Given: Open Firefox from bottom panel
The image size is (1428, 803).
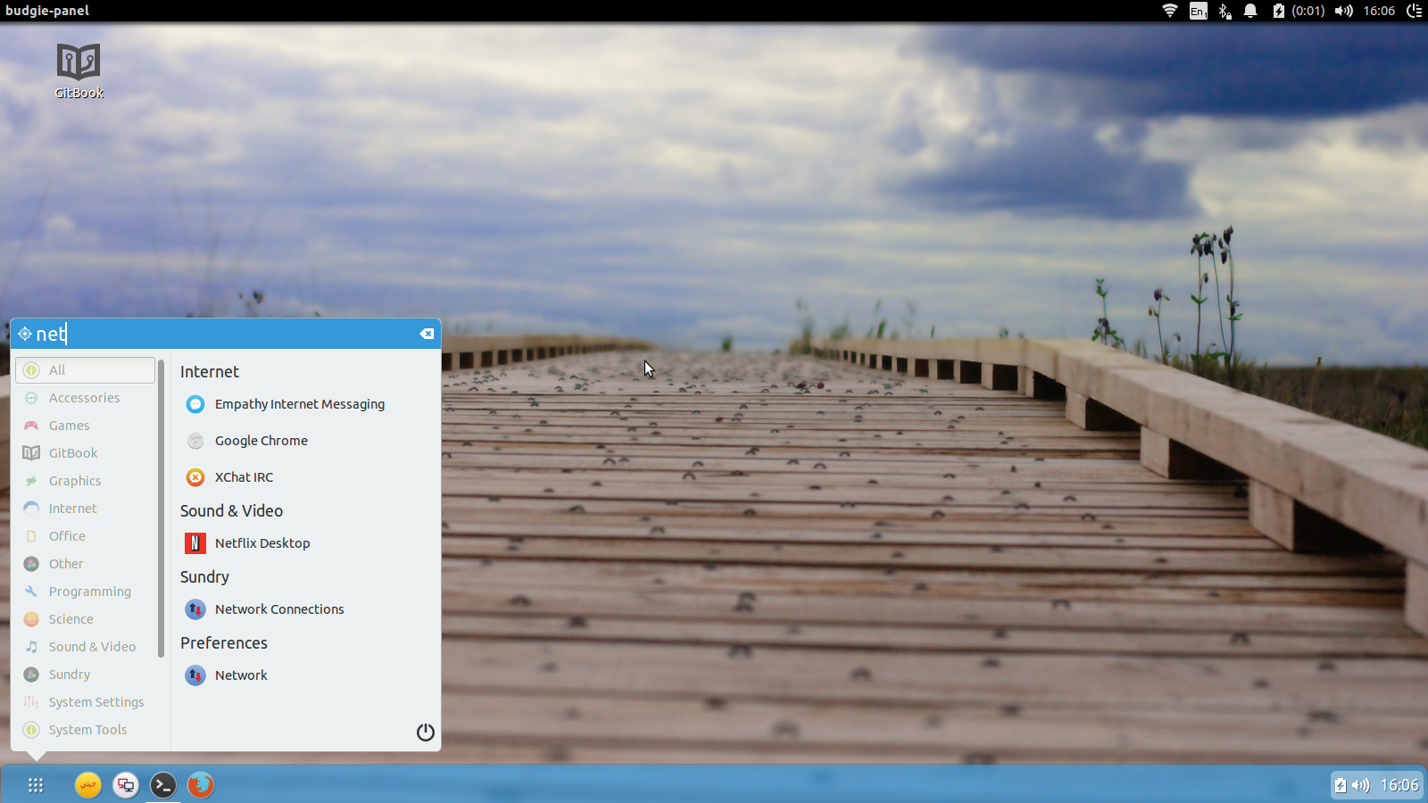Looking at the screenshot, I should (x=201, y=785).
